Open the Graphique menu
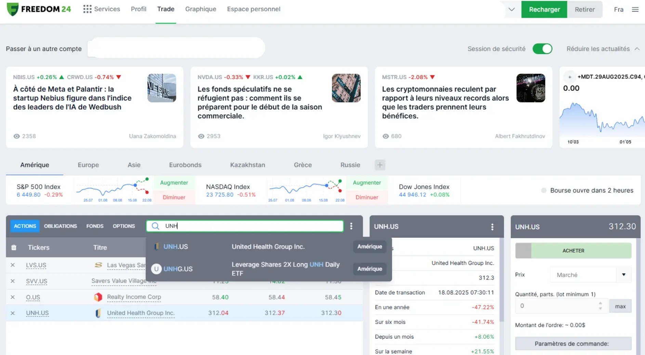The height and width of the screenshot is (355, 645). (x=201, y=9)
